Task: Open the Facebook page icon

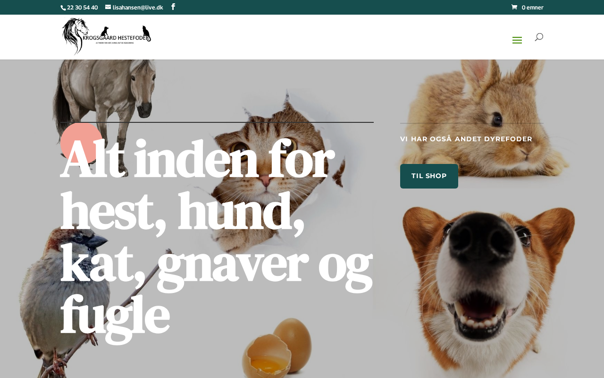Action: tap(173, 7)
